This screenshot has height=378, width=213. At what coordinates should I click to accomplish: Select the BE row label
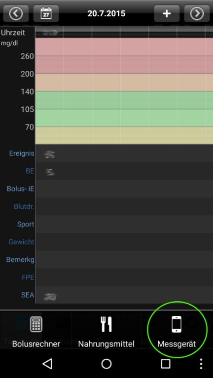coord(30,171)
